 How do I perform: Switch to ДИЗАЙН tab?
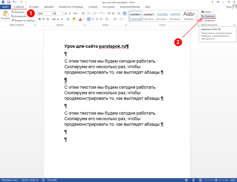[x=49, y=7]
